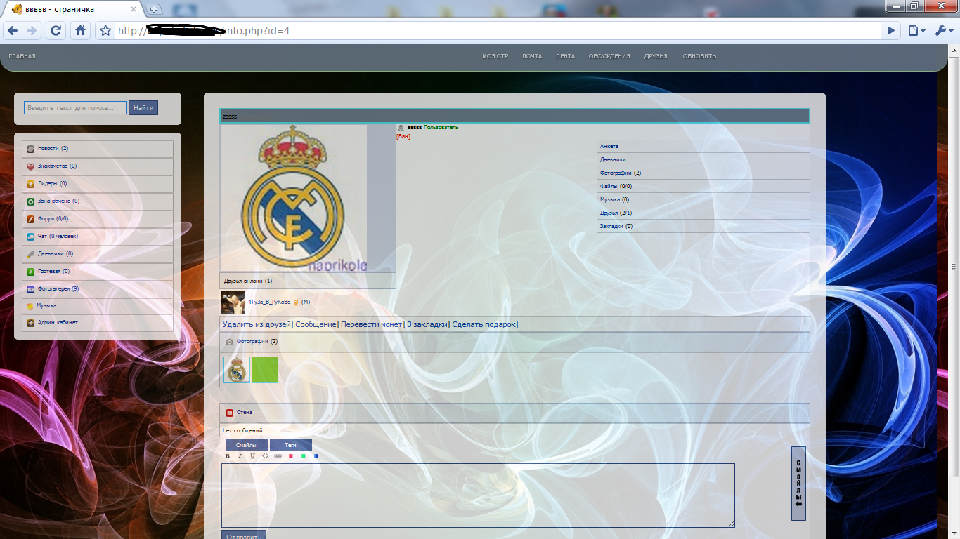Click Удалить из друзей link

point(257,324)
